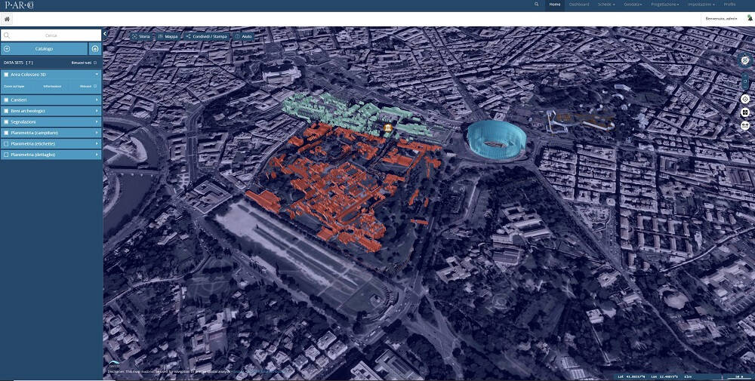Go to the Dashboard menu item

point(579,5)
